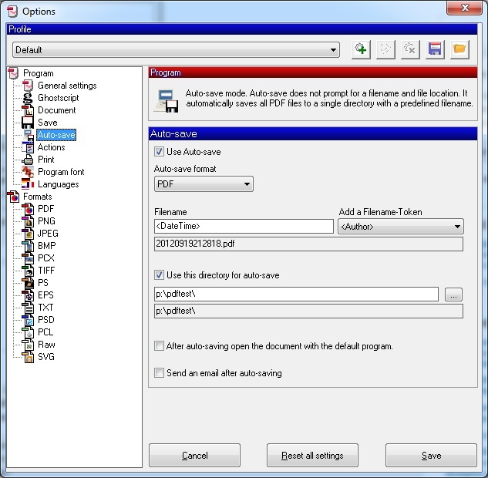The image size is (488, 478).
Task: Click the General settings tree icon
Action: [x=28, y=86]
